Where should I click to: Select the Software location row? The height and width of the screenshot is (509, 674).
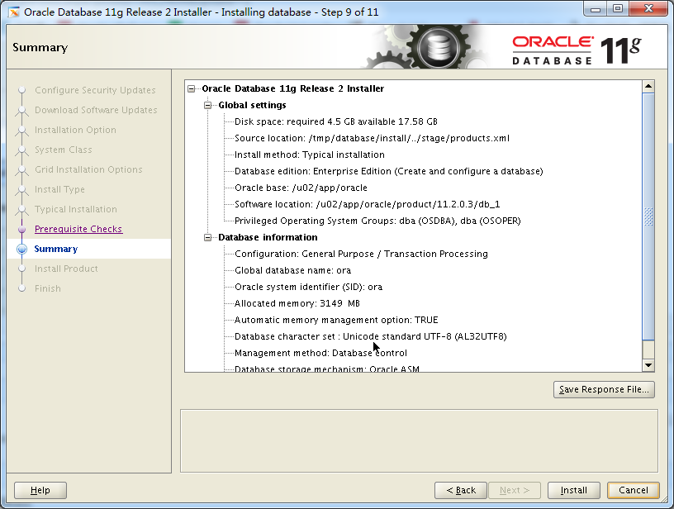(x=367, y=205)
